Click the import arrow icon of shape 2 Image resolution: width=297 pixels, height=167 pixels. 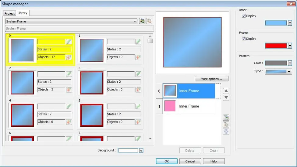[69, 90]
